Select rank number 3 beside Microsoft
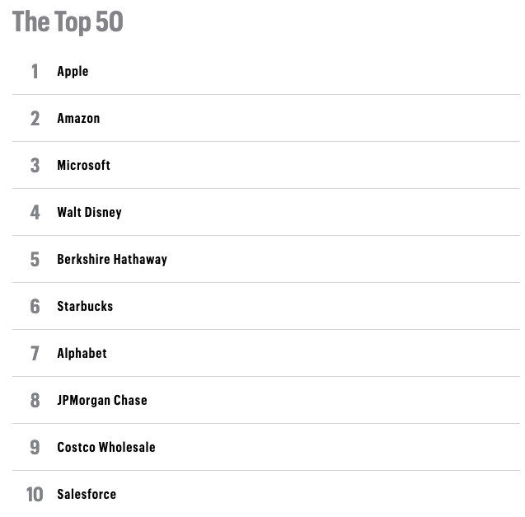 [35, 166]
